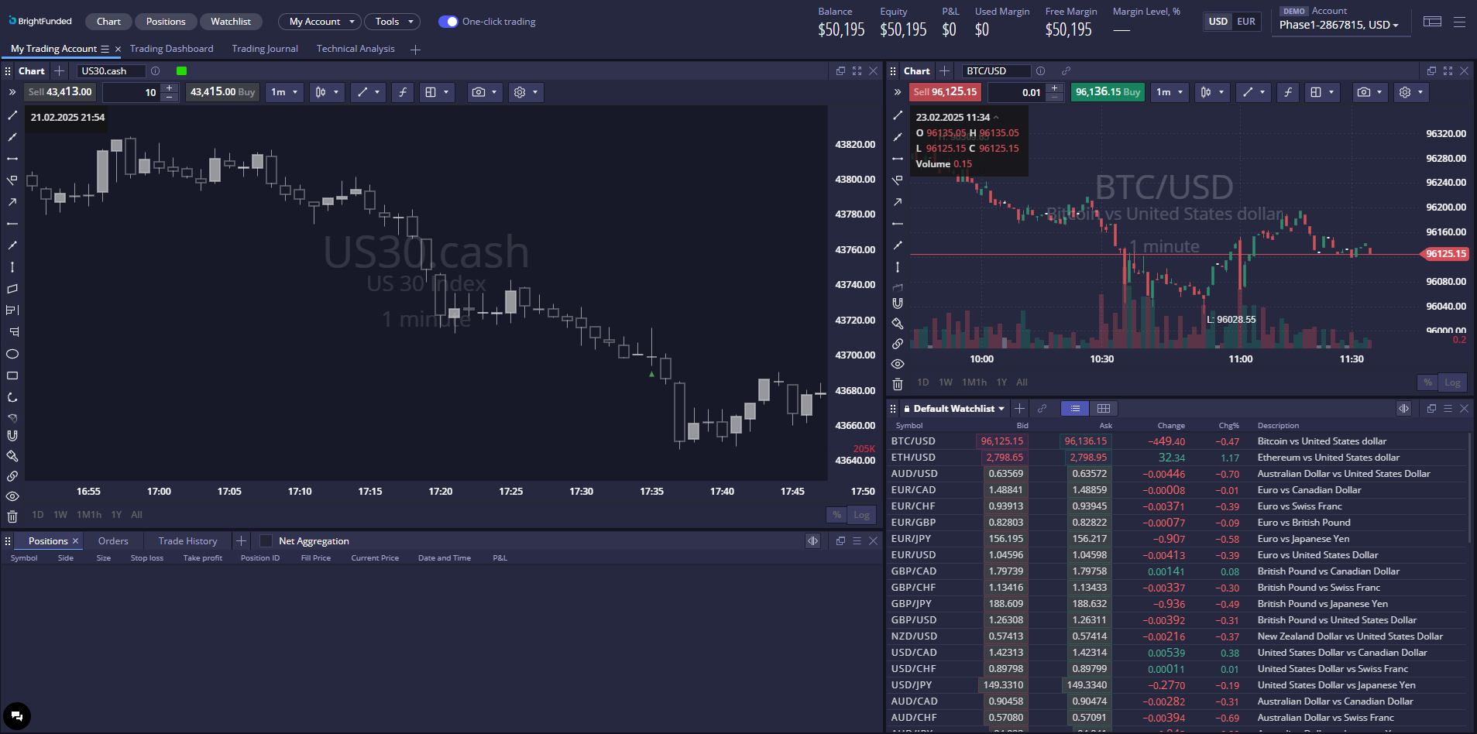Select trend line tool in BTC/USD chart
This screenshot has width=1477, height=734.
click(x=898, y=115)
